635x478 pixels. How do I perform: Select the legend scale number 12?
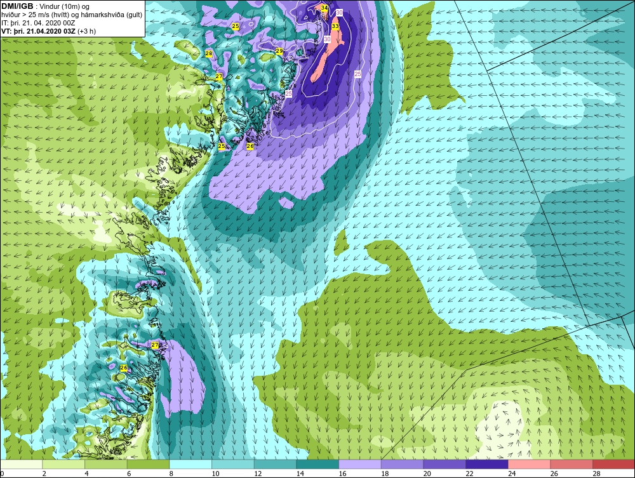pyautogui.click(x=258, y=474)
